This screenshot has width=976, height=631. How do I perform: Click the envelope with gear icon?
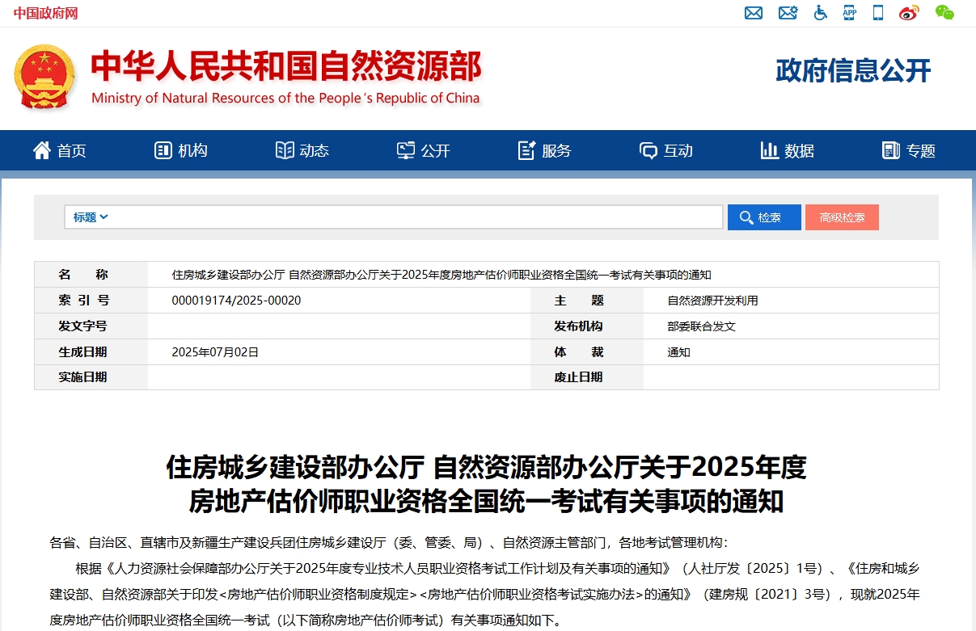click(788, 13)
